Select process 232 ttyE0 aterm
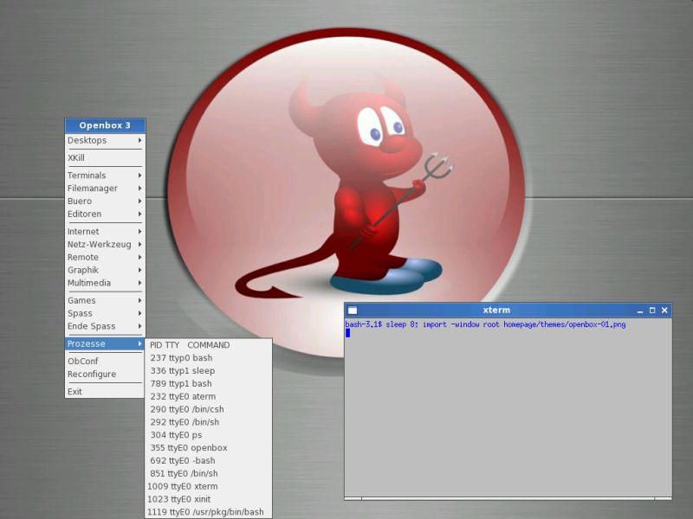693x519 pixels. pyautogui.click(x=209, y=396)
